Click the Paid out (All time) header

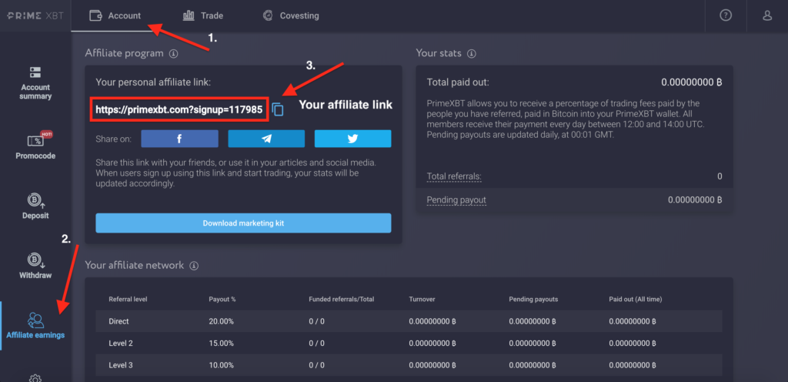pyautogui.click(x=636, y=299)
